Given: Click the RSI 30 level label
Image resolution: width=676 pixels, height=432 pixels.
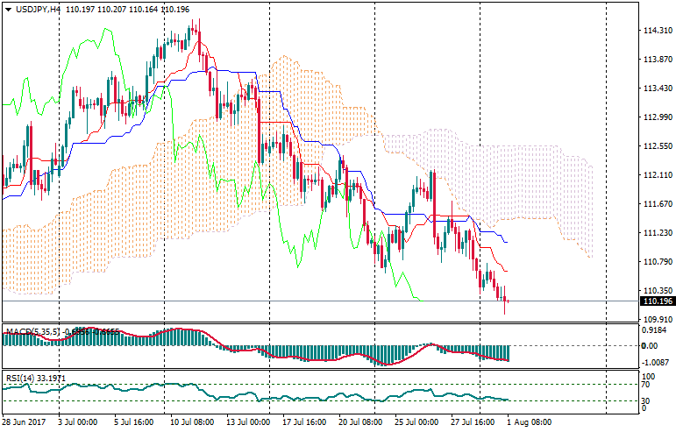Looking at the screenshot, I should (647, 400).
